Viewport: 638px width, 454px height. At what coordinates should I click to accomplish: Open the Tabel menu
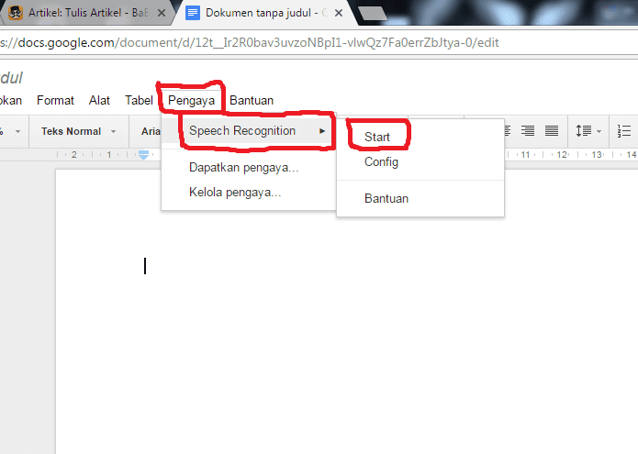pyautogui.click(x=139, y=100)
